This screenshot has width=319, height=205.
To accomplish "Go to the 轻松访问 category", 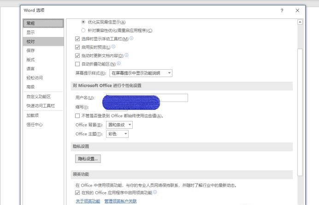I will click(43, 78).
